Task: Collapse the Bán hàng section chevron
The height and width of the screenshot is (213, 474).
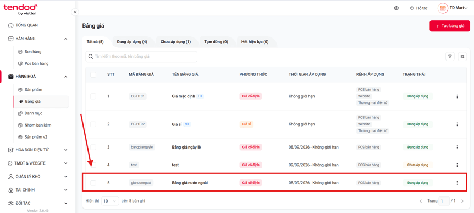Action: point(66,39)
